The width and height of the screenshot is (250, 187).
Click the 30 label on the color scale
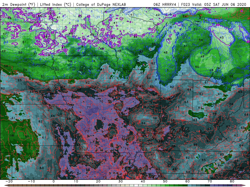coord(121,181)
